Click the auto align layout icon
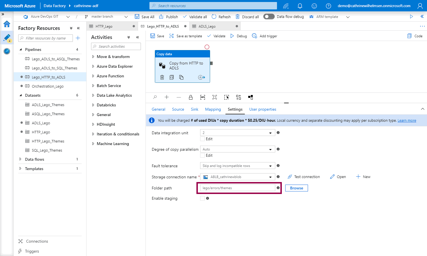This screenshot has width=427, height=256. pyautogui.click(x=239, y=97)
